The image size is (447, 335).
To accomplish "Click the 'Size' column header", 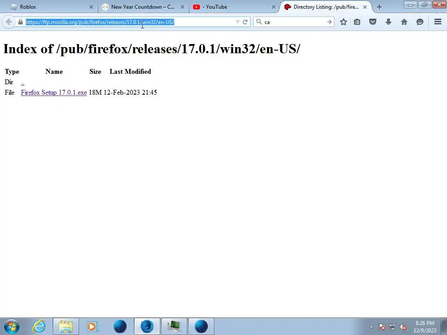I will point(95,72).
